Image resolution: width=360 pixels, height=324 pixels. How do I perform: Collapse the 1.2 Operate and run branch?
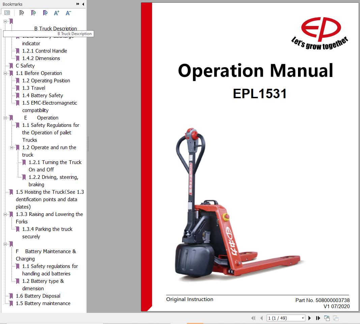(x=11, y=147)
